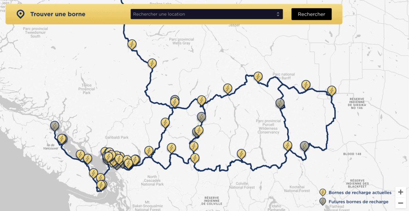Click the dropdown arrows in the location selector

pyautogui.click(x=278, y=14)
